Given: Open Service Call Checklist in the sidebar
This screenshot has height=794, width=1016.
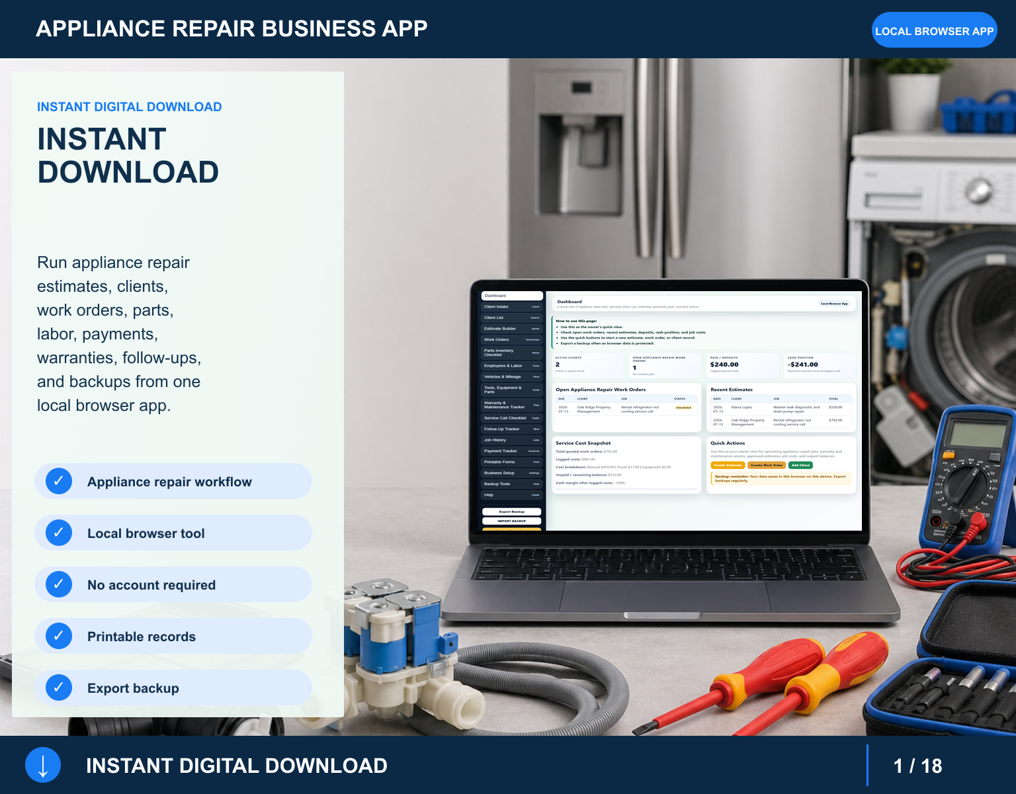Looking at the screenshot, I should (x=512, y=418).
